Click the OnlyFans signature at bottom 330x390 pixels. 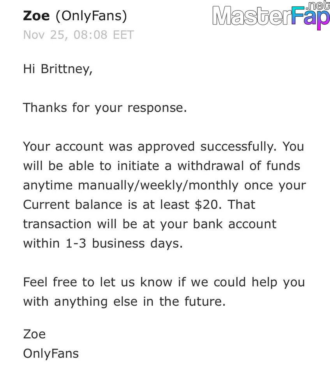[x=51, y=354]
